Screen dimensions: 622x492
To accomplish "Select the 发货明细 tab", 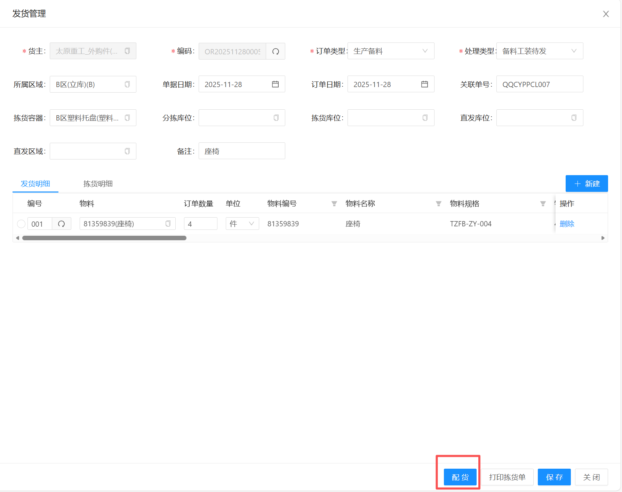I will (x=35, y=183).
